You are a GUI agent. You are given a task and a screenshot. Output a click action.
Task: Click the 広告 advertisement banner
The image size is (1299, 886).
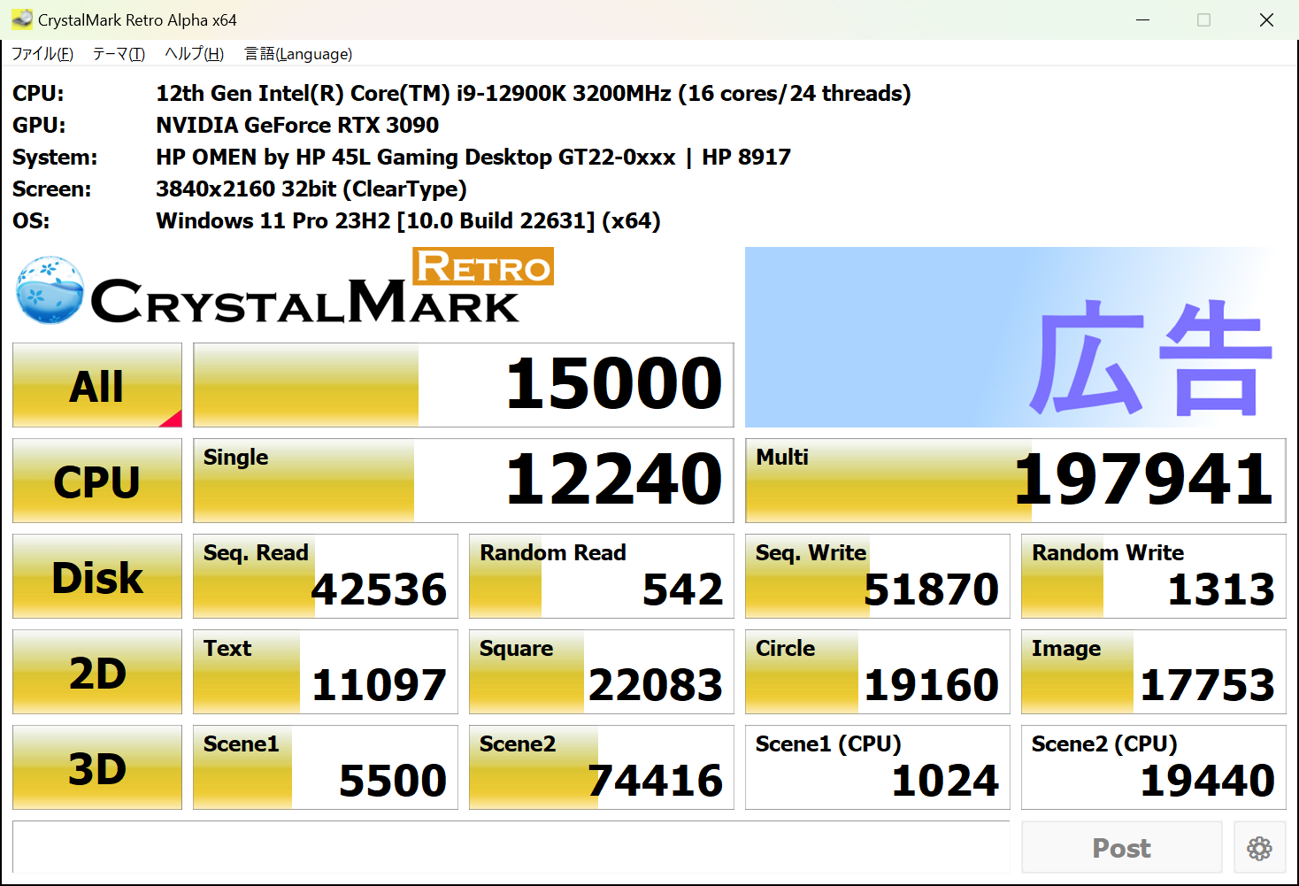(x=1015, y=337)
